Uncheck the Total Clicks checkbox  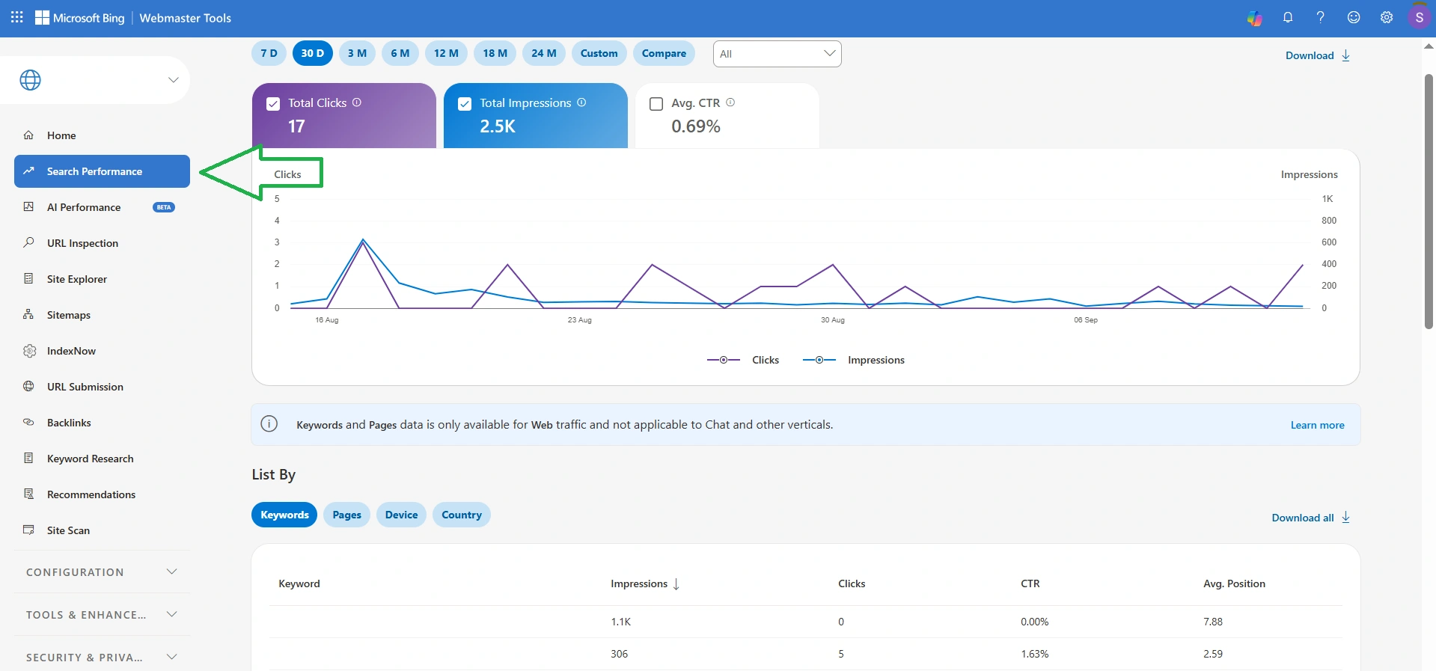(273, 104)
